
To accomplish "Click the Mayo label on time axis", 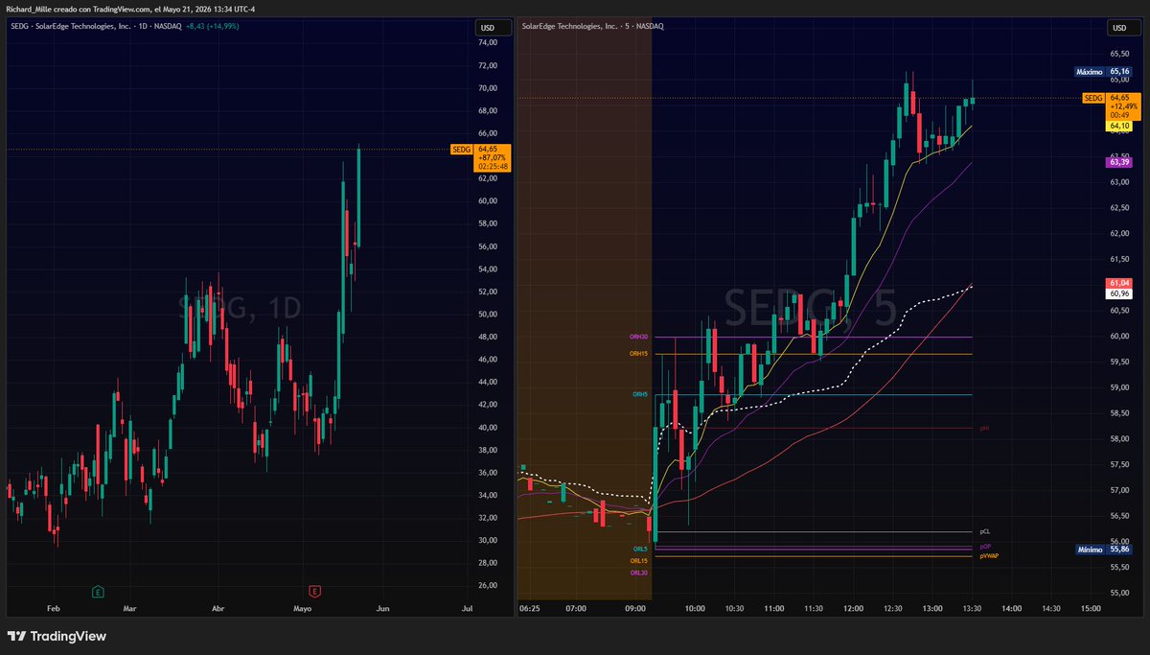I will [x=302, y=609].
